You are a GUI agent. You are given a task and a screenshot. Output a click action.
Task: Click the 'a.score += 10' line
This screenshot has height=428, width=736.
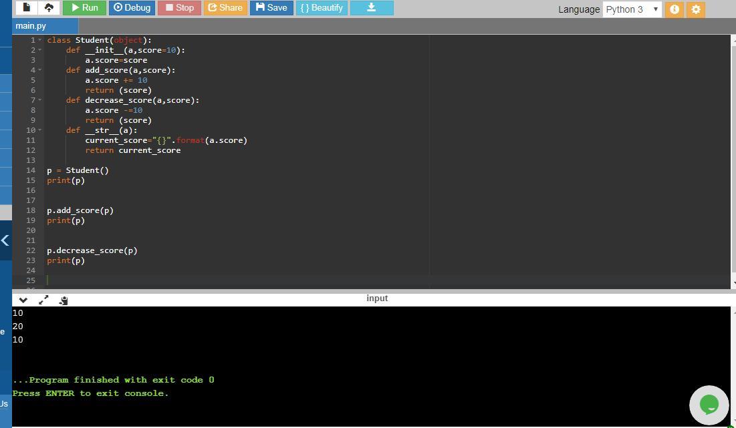coord(116,80)
